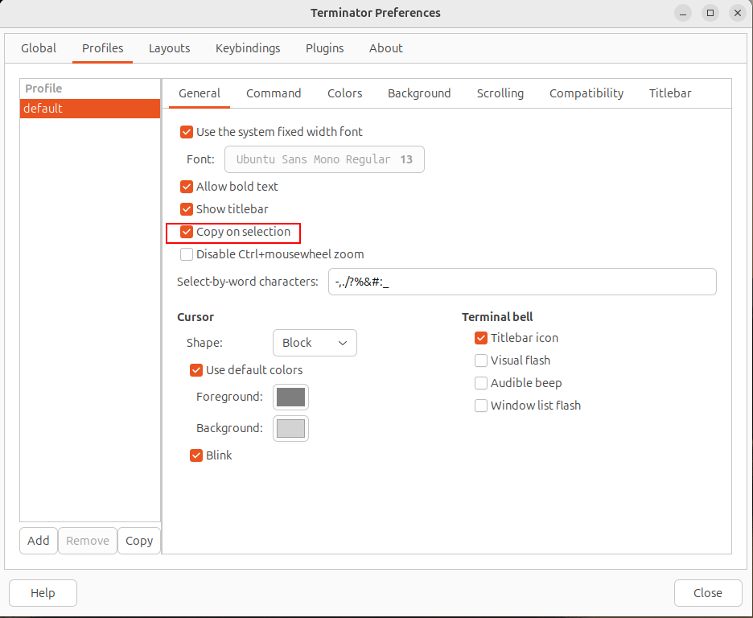Open the Compatibility sub-tab
Viewport: 753px width, 618px height.
click(586, 93)
